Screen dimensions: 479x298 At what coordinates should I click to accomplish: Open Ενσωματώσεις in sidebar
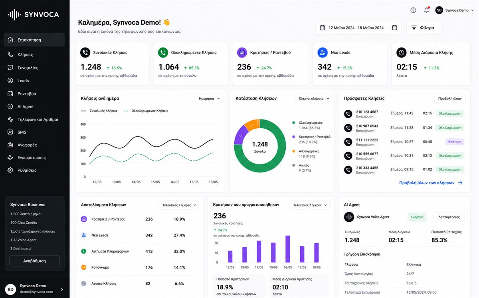click(34, 158)
